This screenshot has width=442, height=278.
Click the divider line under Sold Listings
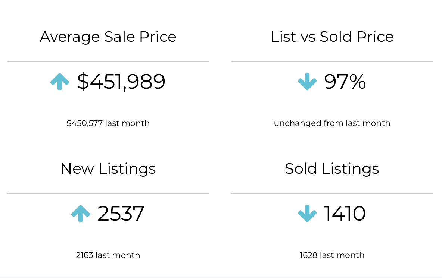click(332, 193)
